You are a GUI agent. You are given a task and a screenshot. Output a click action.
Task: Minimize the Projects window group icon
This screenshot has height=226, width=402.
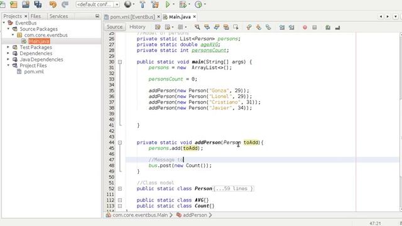click(97, 16)
